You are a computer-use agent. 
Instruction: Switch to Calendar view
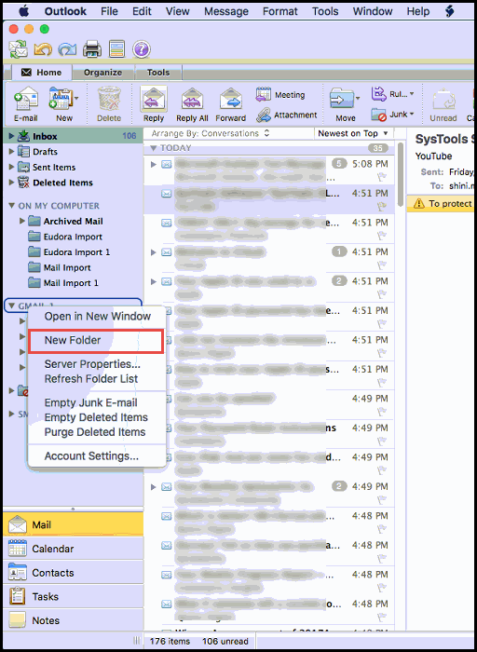74,549
